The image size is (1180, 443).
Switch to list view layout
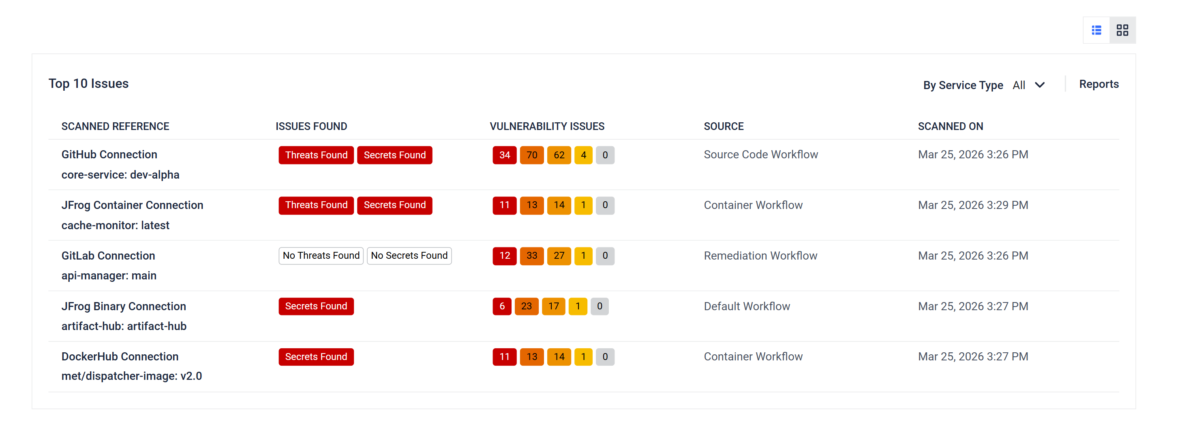1096,30
